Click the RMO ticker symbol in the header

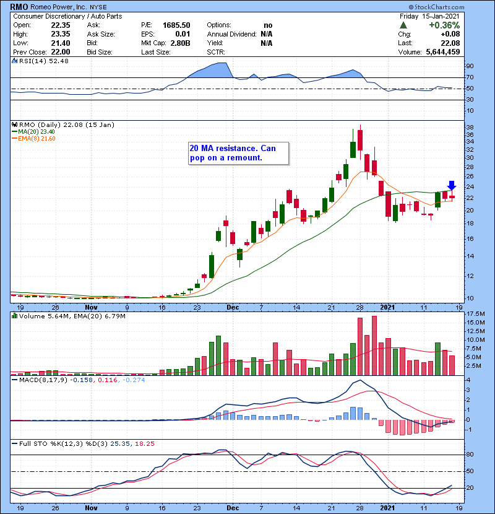(x=19, y=7)
